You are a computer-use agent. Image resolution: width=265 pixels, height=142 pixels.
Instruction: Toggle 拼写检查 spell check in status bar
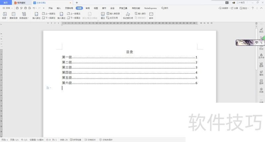(x=76, y=140)
